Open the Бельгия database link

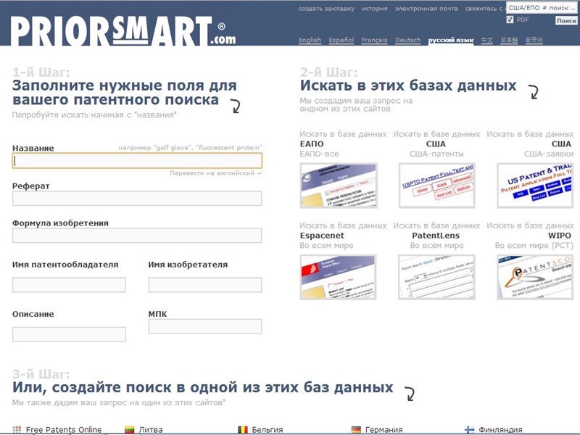tap(268, 430)
